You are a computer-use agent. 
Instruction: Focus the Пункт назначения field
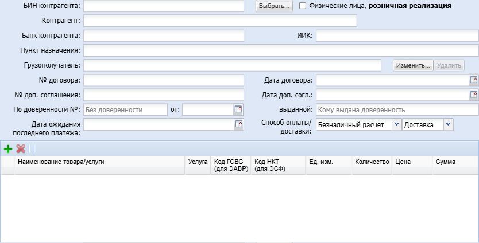click(x=281, y=50)
